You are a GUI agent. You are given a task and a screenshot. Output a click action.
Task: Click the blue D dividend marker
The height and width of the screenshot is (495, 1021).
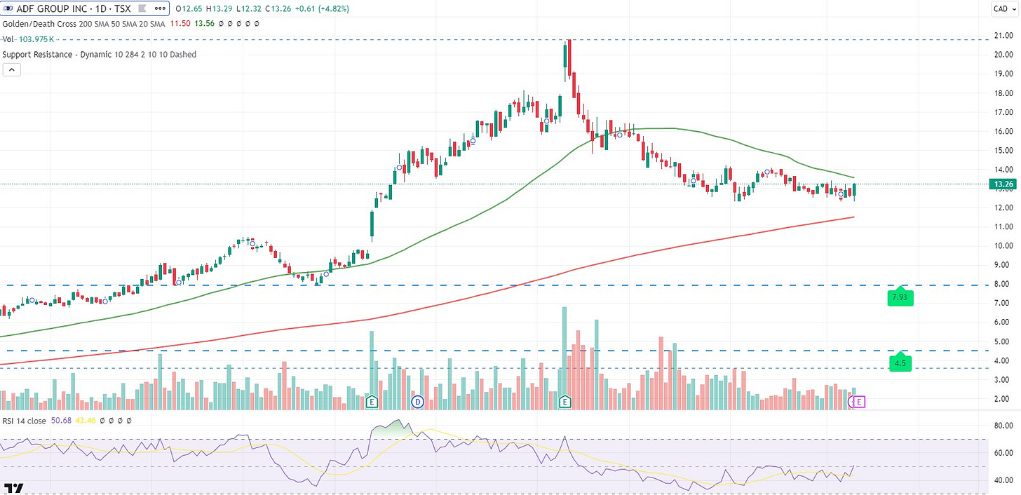[x=417, y=402]
